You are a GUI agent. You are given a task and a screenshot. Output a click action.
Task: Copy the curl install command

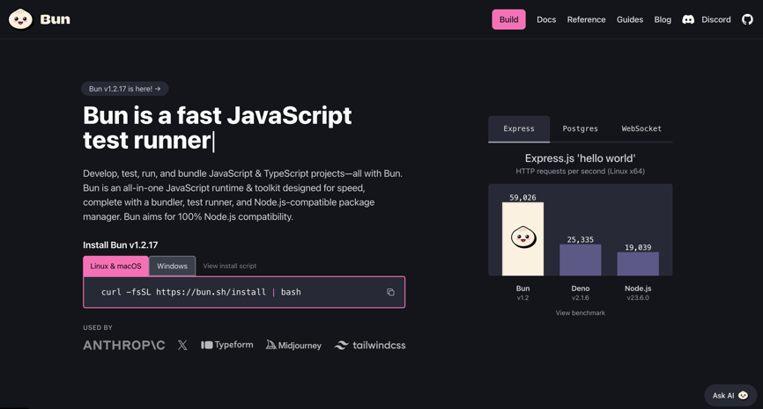[x=390, y=292]
